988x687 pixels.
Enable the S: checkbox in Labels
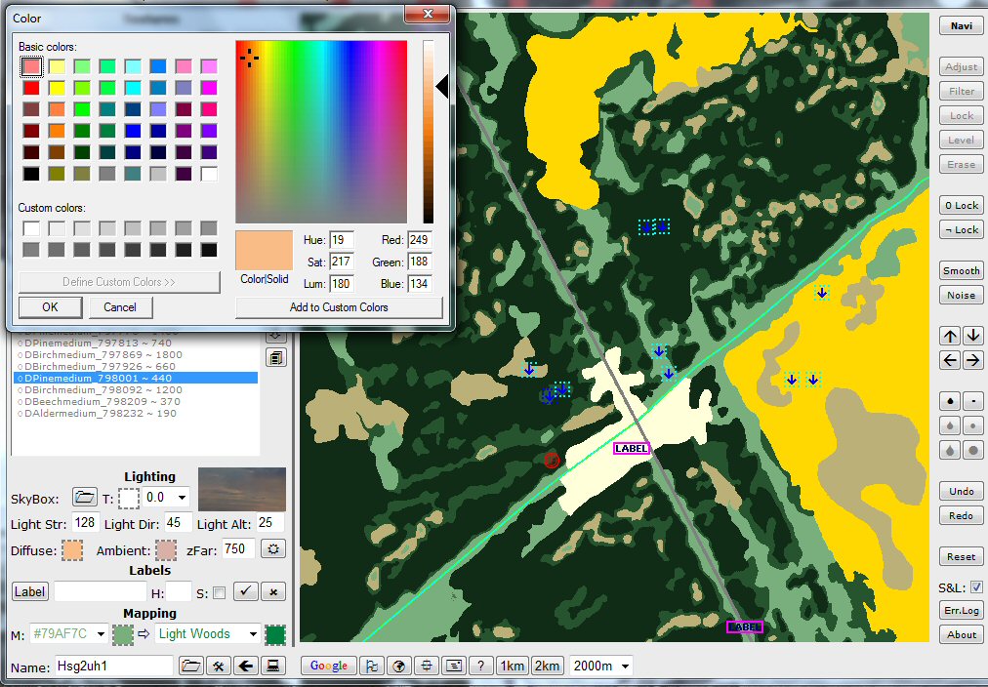[x=219, y=592]
